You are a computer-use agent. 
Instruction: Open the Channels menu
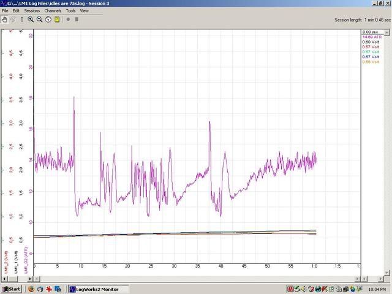53,11
